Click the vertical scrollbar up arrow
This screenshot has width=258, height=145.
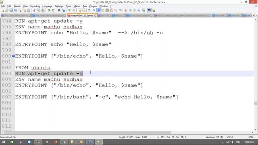click(256, 20)
